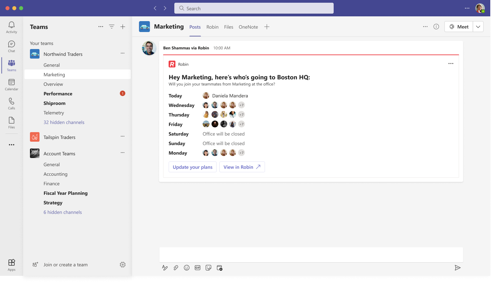This screenshot has width=493, height=283.
Task: Open the profile avatar menu
Action: 480,8
